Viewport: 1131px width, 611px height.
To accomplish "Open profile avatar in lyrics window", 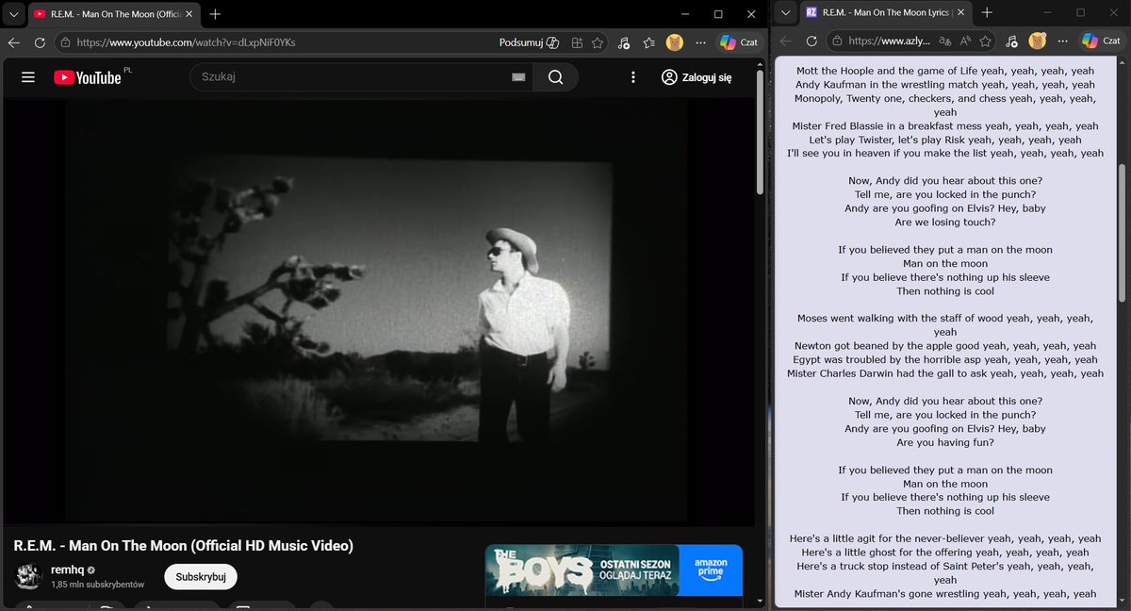I will (1037, 42).
